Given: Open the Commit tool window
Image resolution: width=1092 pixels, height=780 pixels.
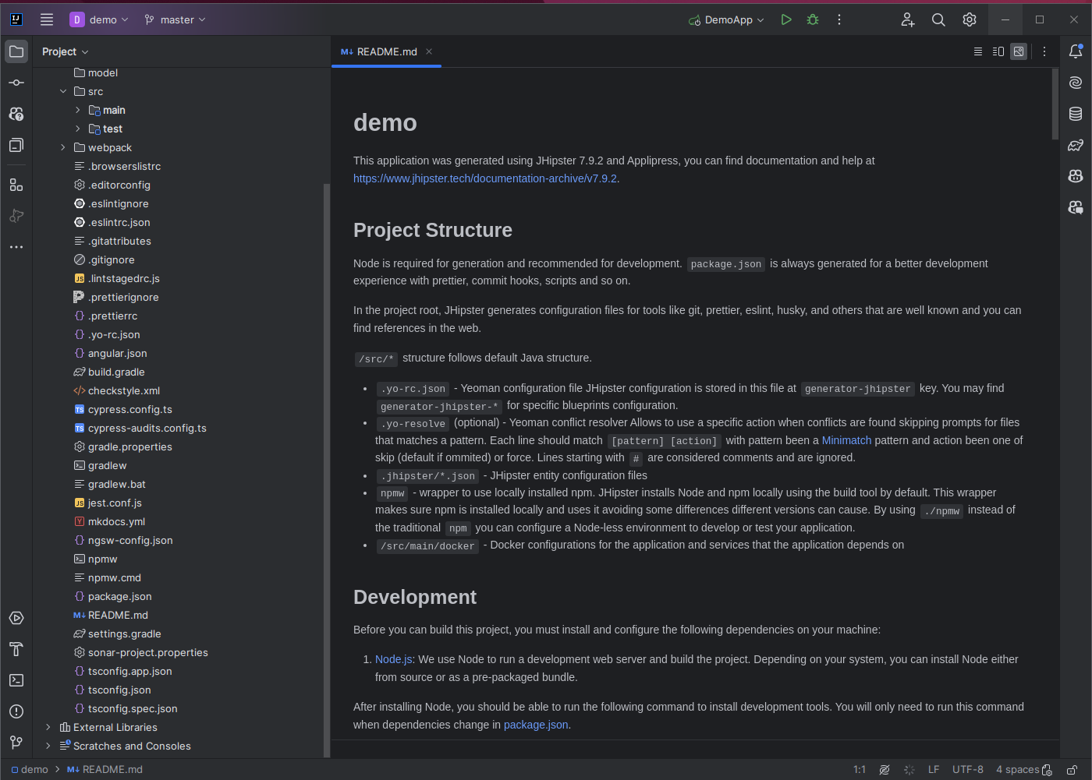Looking at the screenshot, I should pyautogui.click(x=16, y=83).
